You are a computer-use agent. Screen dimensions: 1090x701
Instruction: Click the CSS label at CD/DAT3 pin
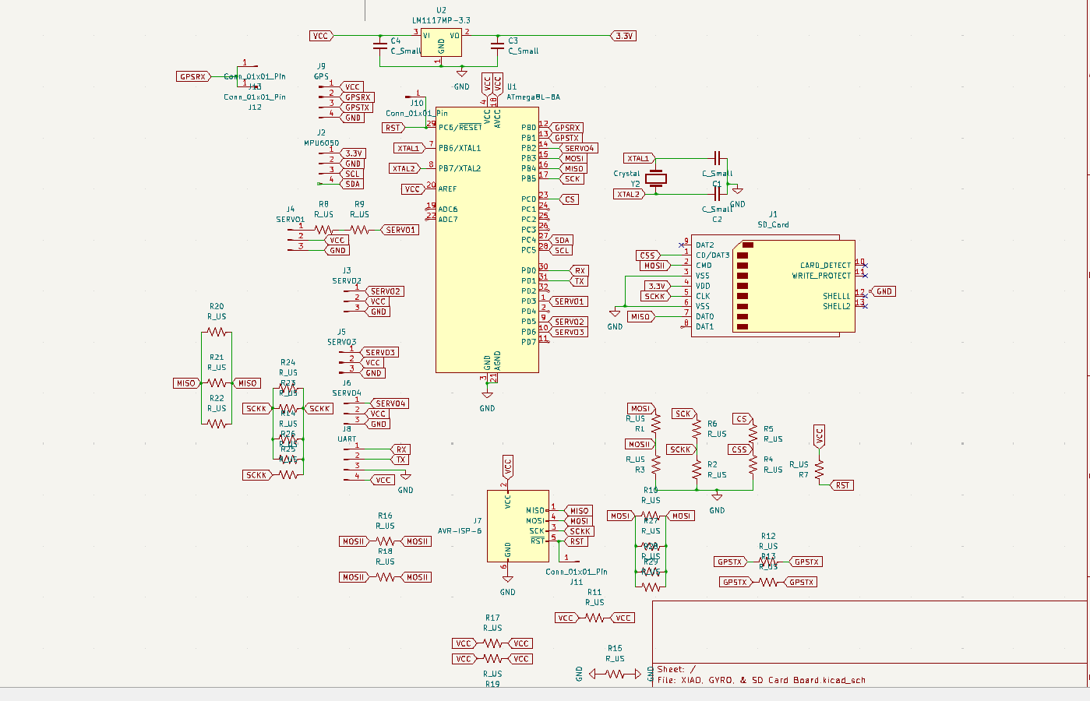click(647, 255)
